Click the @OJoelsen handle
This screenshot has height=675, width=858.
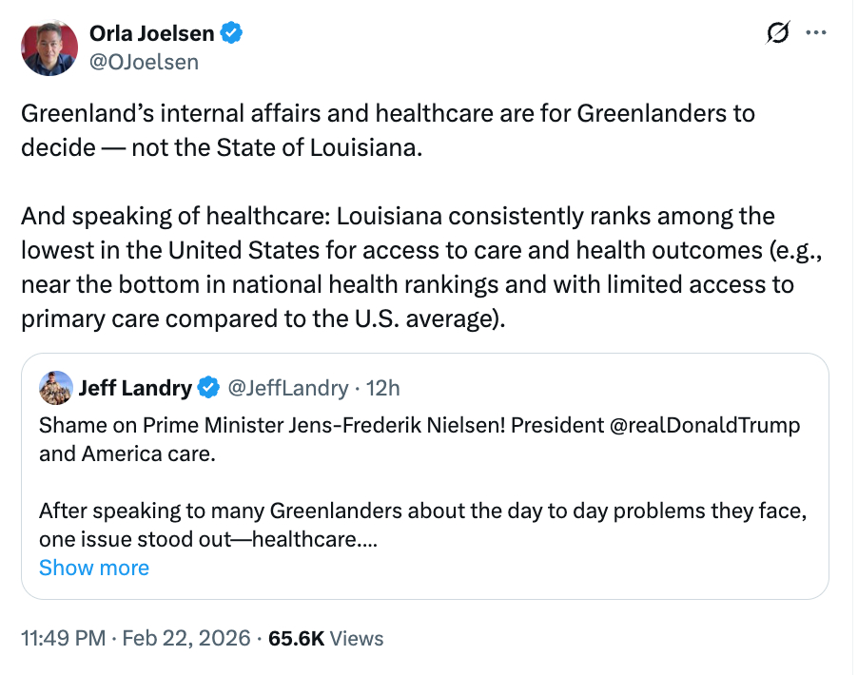coord(144,62)
